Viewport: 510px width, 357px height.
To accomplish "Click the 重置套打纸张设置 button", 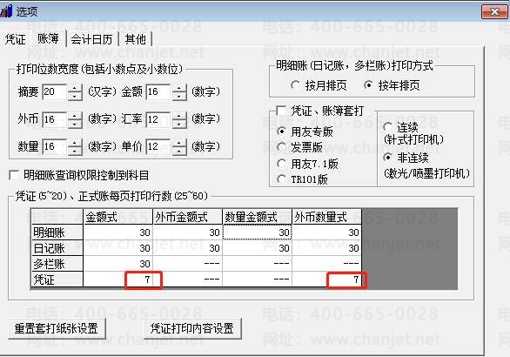I will (x=57, y=328).
